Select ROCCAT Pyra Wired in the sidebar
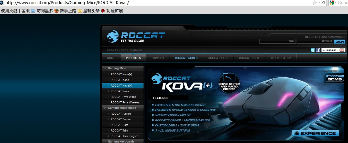 [123, 97]
